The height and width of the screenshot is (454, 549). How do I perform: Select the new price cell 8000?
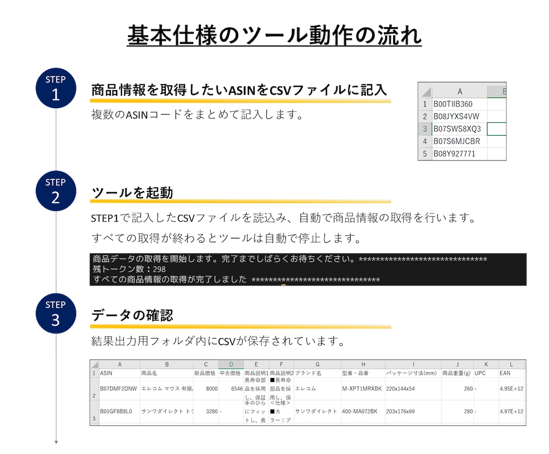point(206,389)
